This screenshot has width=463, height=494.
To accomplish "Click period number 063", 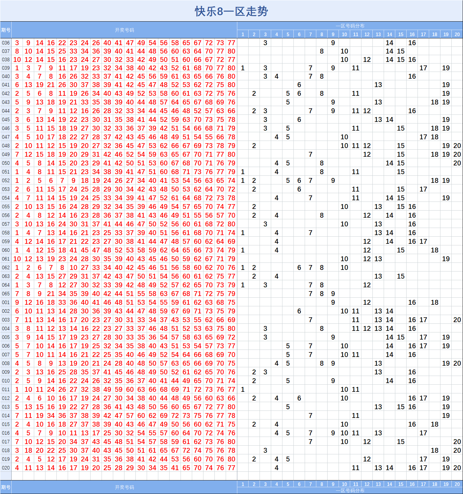I will tap(6, 276).
